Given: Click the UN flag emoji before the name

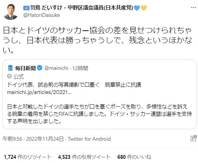Looking at the screenshot, I should coord(26,8).
